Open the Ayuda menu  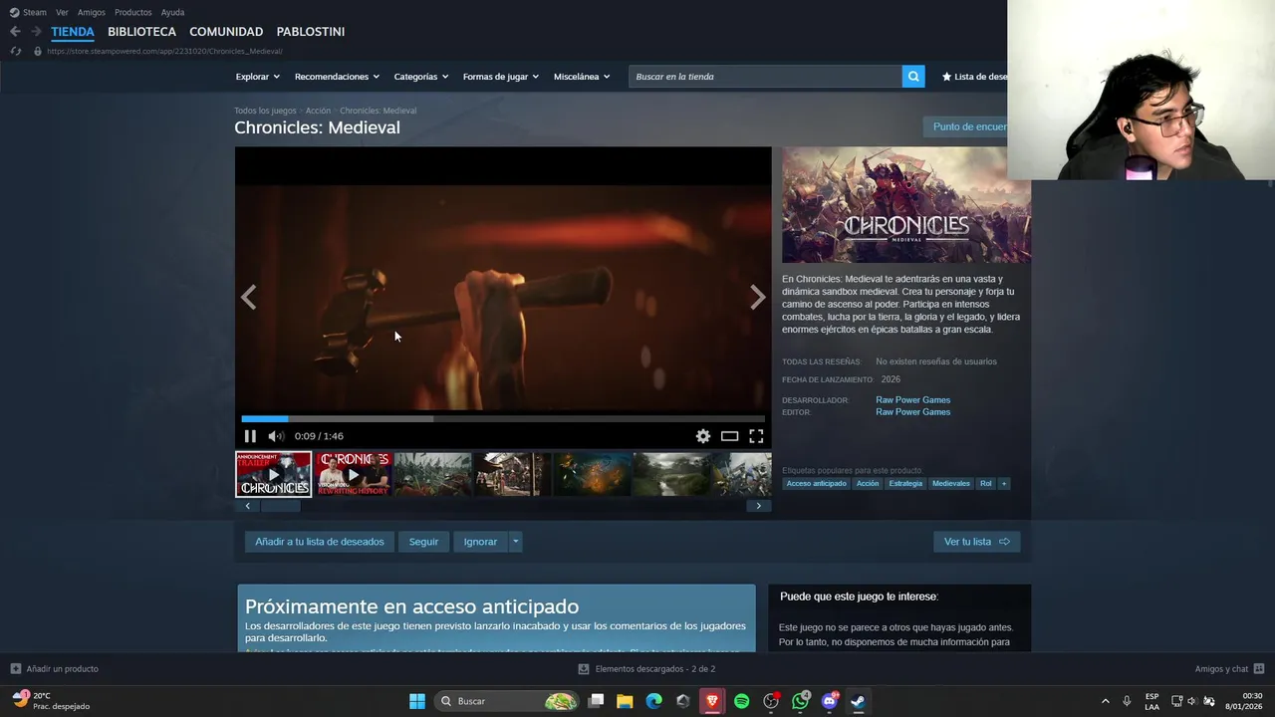172,12
